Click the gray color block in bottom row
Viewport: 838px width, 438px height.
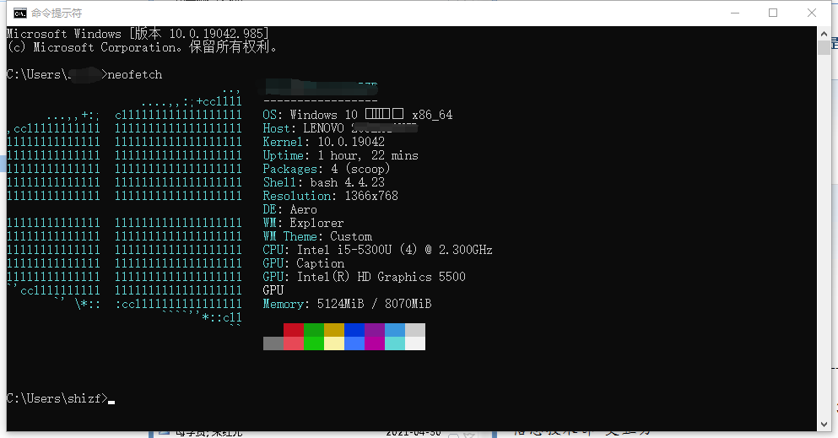pos(273,343)
